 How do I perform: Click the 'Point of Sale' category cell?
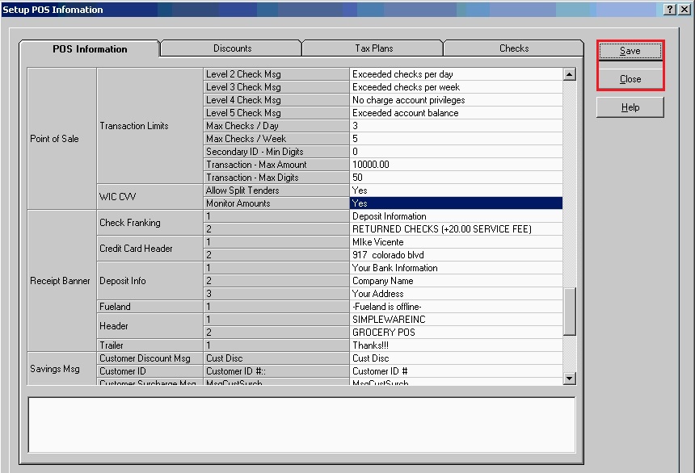62,139
